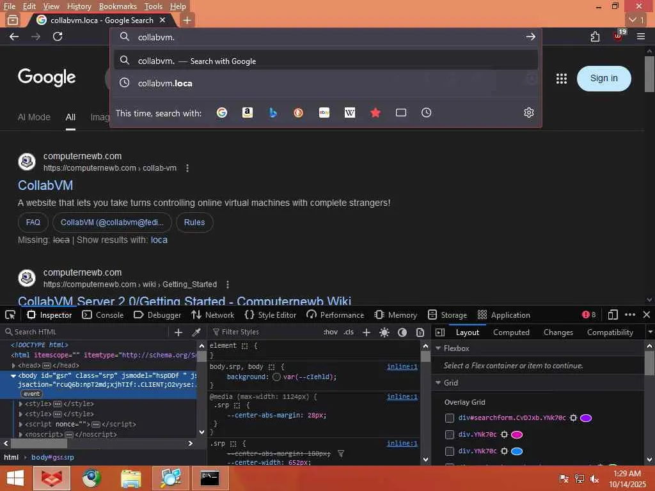Tick the first div.YNk70c grid overlay checkbox
This screenshot has height=491, width=655.
(x=450, y=435)
